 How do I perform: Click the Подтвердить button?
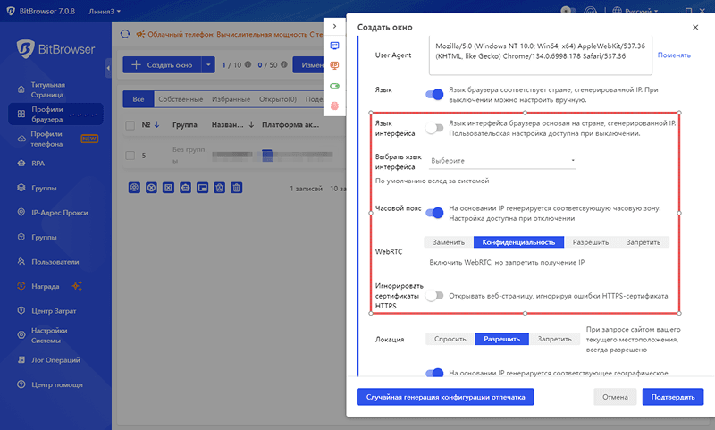672,397
